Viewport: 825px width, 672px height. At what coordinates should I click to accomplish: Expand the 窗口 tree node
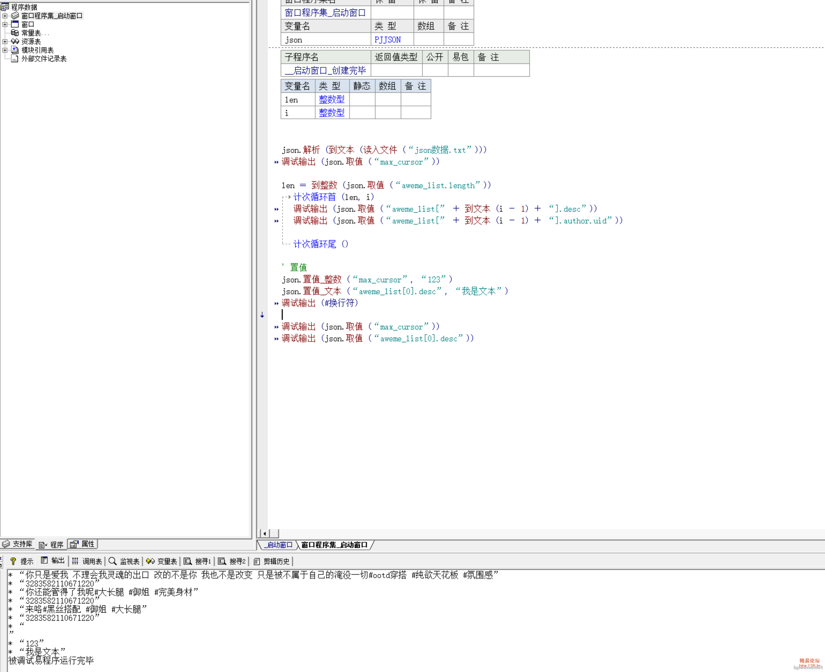(x=5, y=24)
